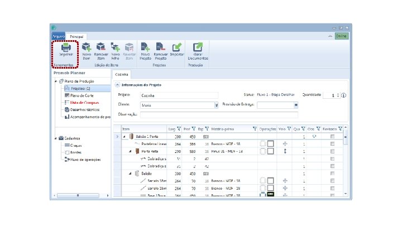Click the vertical Veio arrow for Porta Reta
Screen dimensions: 402x226
click(x=285, y=151)
